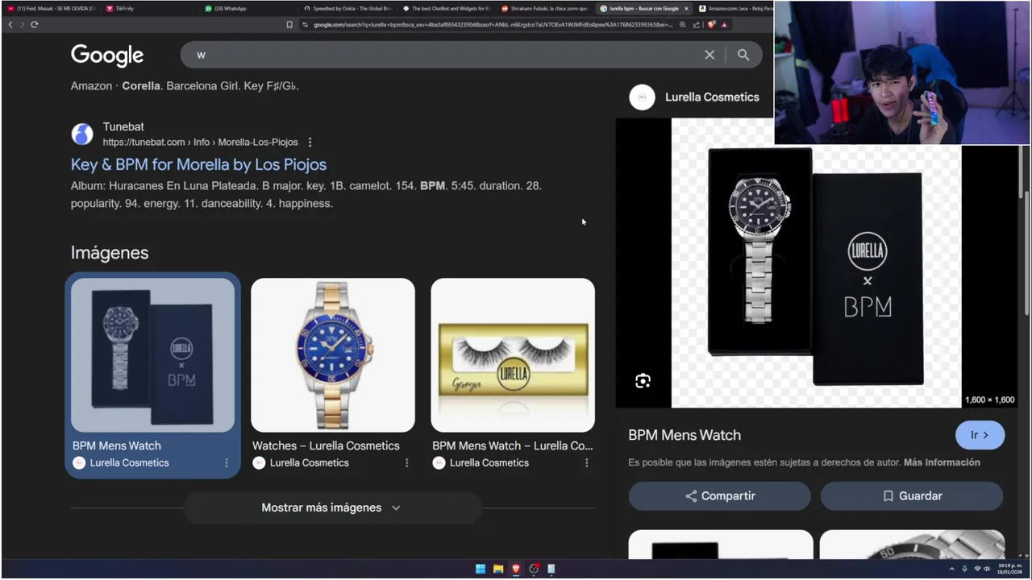The height and width of the screenshot is (580, 1032).
Task: Open the OBS taskbar icon
Action: point(534,569)
